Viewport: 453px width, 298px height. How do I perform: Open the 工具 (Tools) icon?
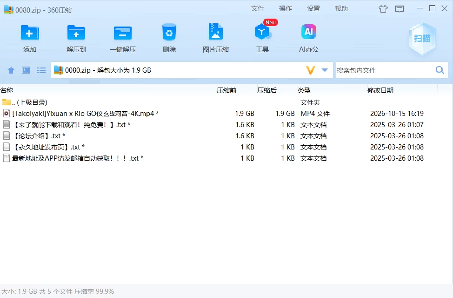click(262, 32)
